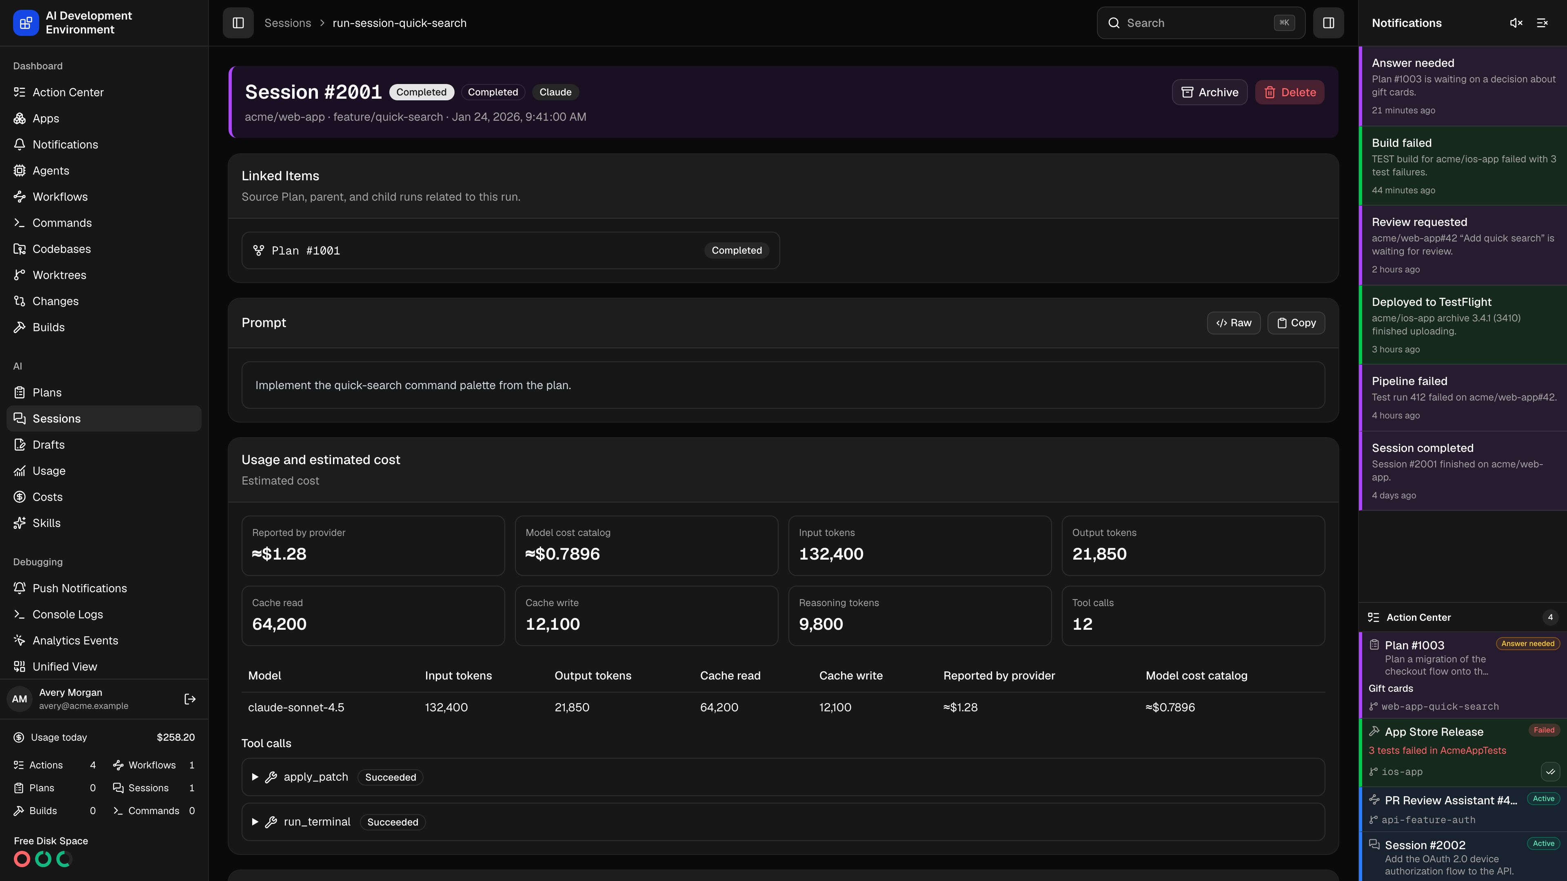This screenshot has width=1567, height=881.
Task: Click the Drafts edit icon
Action: (20, 445)
